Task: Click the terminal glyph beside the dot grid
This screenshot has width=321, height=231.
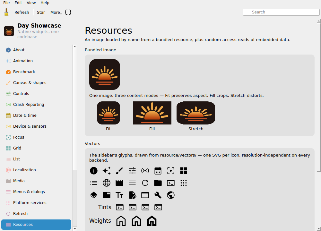Action: 171,183
